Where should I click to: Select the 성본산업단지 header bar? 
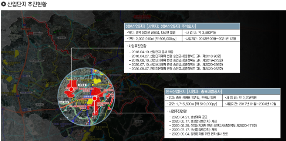[x=182, y=26]
